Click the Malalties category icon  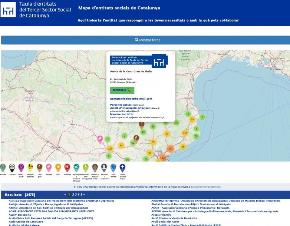tap(67, 167)
